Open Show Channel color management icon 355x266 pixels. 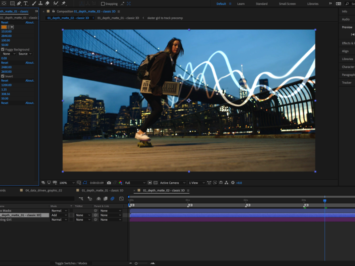[120, 183]
